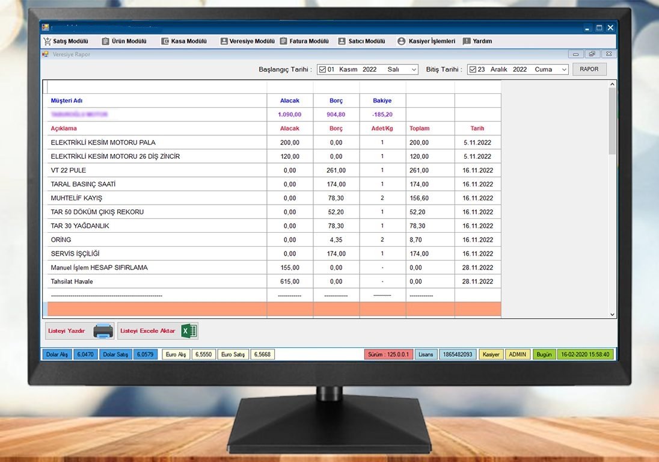Click the scroll up arrow of the report
659x462 pixels.
coord(612,84)
